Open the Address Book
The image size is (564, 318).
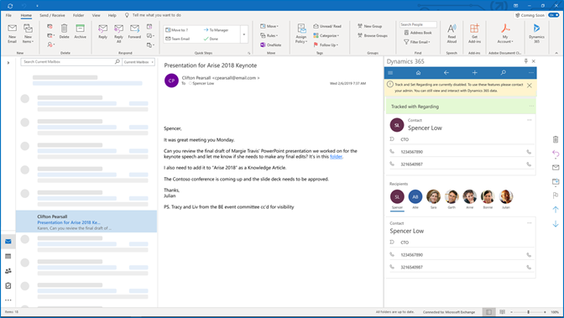coord(418,33)
